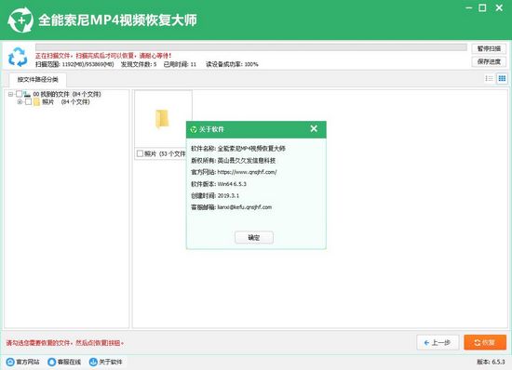Image resolution: width=512 pixels, height=370 pixels.
Task: Click the orange 恢复 button
Action: 485,343
